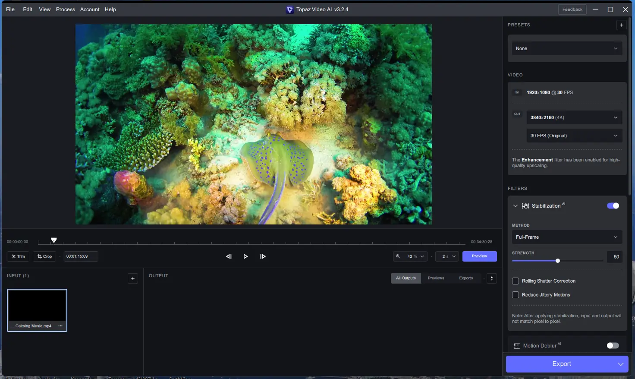Step back one frame
Viewport: 635px width, 379px height.
point(229,256)
